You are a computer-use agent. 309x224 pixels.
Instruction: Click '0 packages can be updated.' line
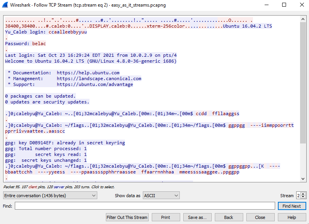[x=40, y=96]
